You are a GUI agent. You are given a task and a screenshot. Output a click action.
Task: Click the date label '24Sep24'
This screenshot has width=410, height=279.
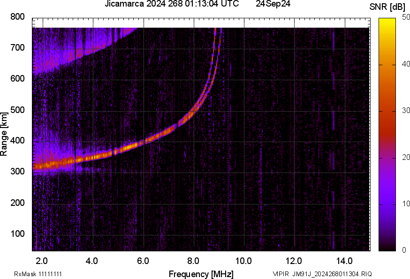[273, 4]
